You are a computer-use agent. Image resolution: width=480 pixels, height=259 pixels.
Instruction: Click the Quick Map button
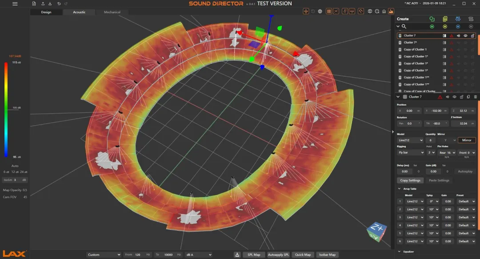click(303, 255)
